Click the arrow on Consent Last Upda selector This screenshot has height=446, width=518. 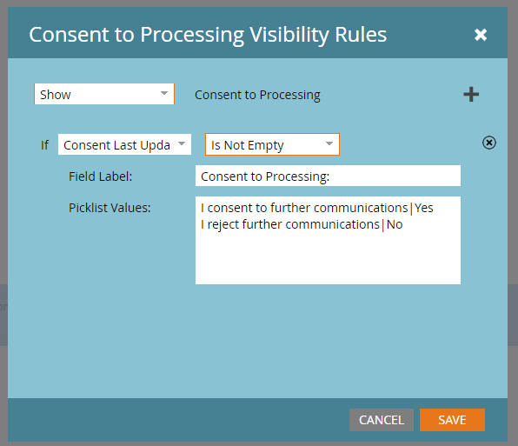pyautogui.click(x=182, y=143)
